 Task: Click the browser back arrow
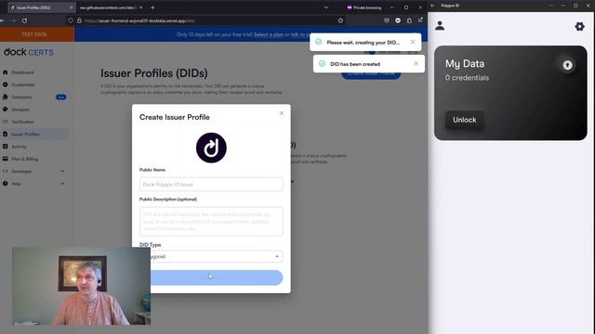[3, 20]
